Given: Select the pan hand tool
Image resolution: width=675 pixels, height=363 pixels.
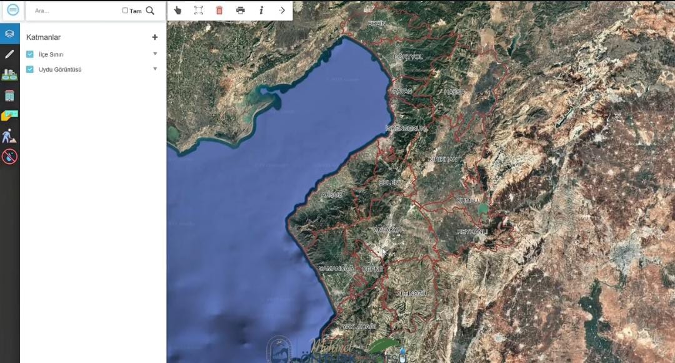Looking at the screenshot, I should click(x=177, y=10).
